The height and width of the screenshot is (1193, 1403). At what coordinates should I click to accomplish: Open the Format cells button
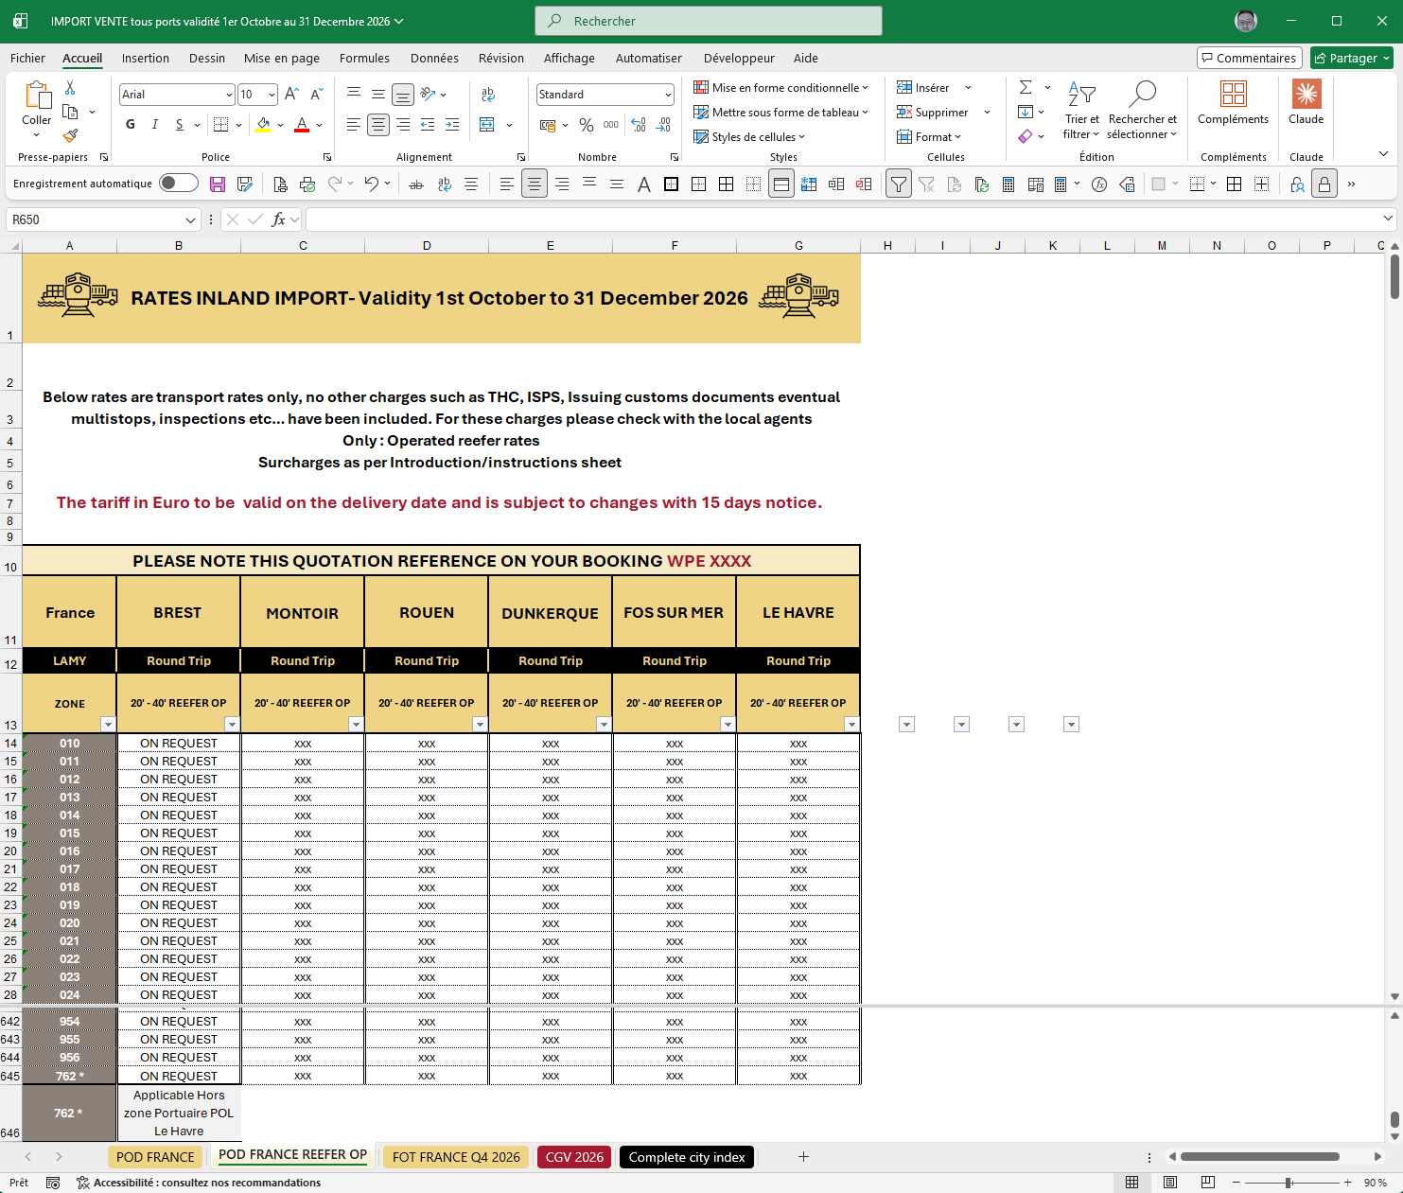[x=929, y=136]
